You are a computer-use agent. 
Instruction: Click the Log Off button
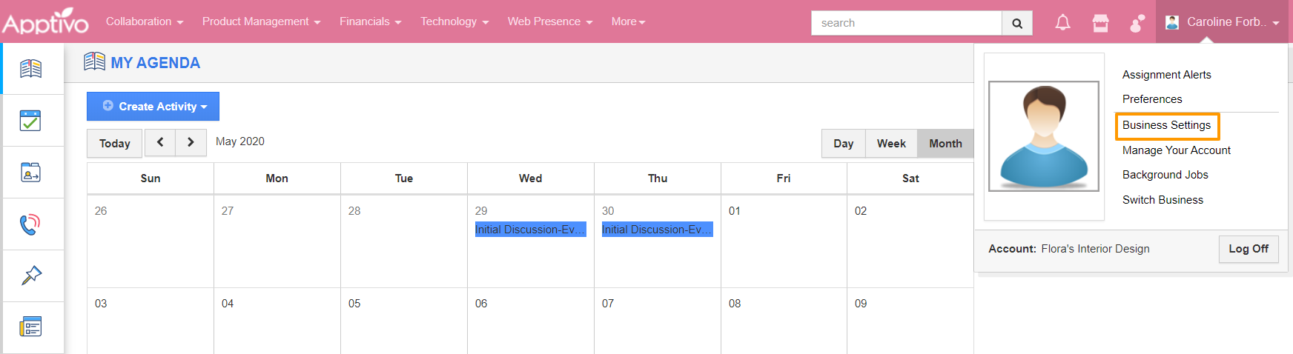1249,249
